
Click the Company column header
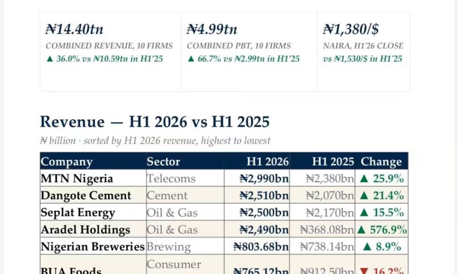(x=66, y=162)
